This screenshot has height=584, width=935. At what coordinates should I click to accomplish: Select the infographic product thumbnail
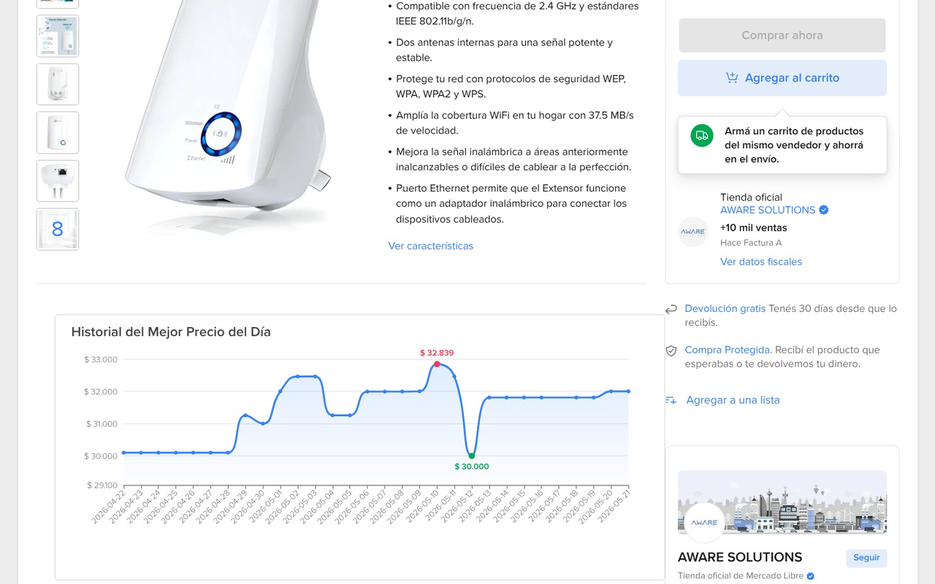click(x=58, y=36)
